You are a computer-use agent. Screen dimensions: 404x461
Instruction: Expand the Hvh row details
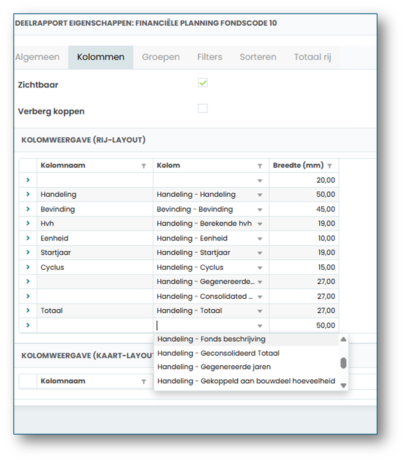coord(28,223)
